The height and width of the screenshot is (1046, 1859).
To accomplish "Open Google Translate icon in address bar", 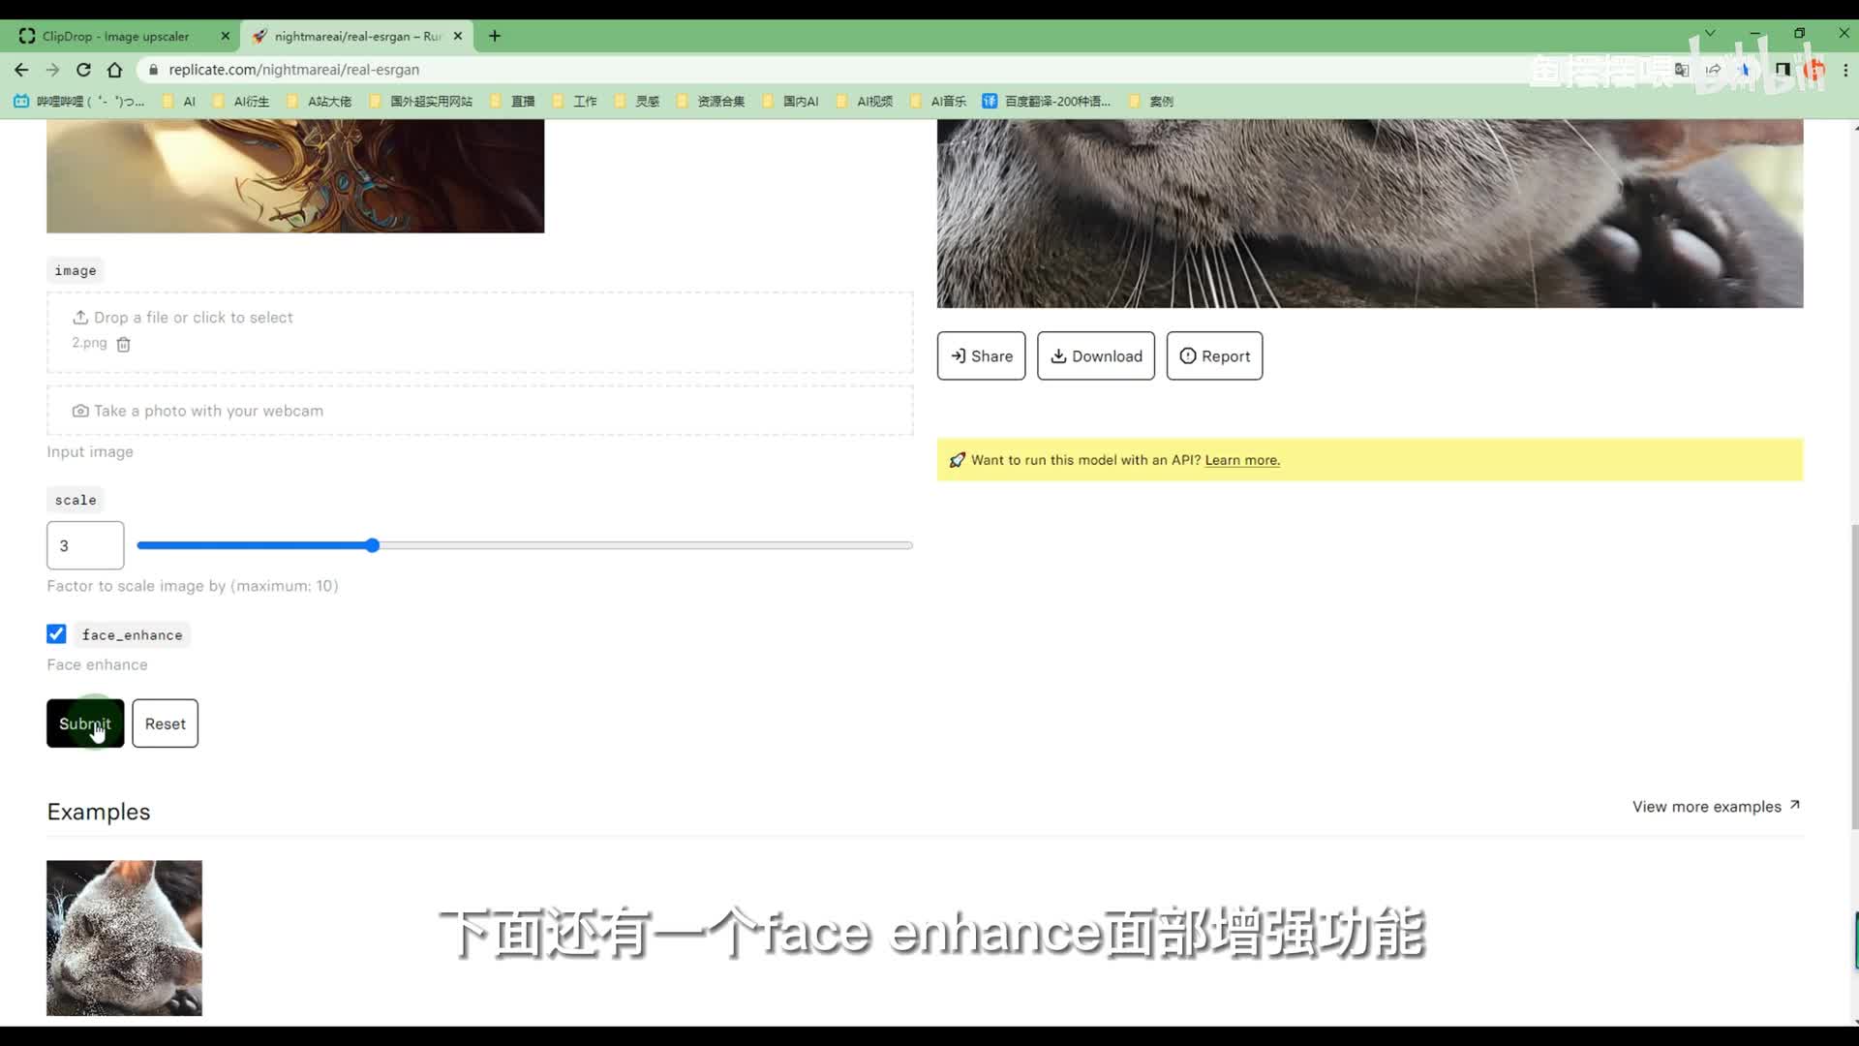I will click(x=1682, y=70).
